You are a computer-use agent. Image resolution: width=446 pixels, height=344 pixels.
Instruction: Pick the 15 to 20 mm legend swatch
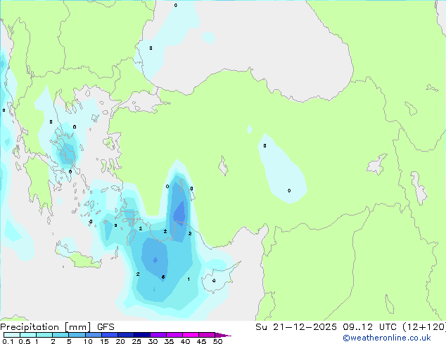[x=109, y=335]
